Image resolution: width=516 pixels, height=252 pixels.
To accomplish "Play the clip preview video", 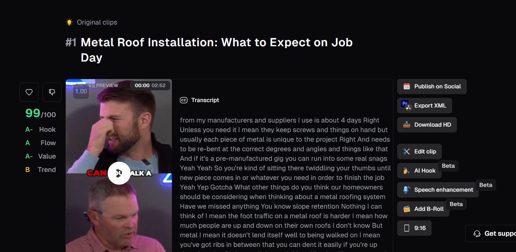I will tap(119, 173).
